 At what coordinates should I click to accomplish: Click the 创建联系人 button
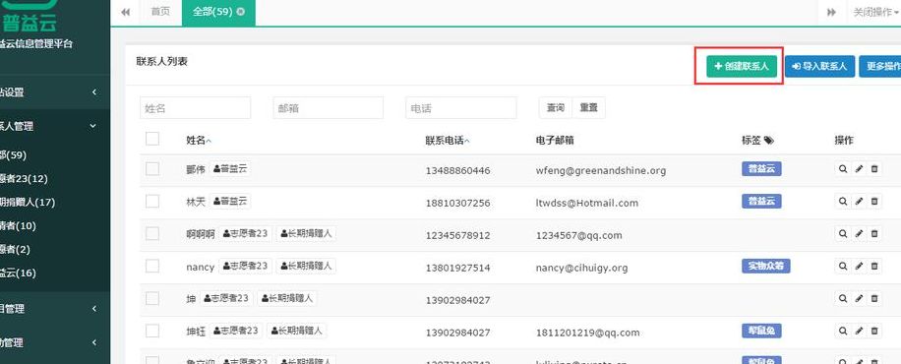(742, 66)
